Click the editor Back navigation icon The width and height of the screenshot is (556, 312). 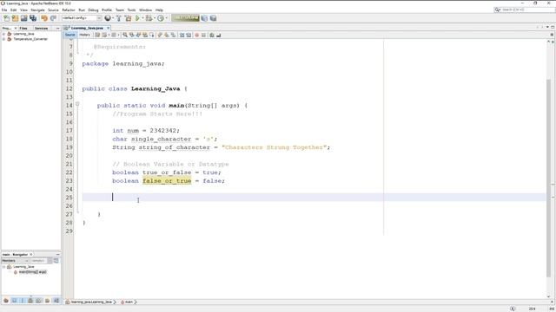pos(104,35)
